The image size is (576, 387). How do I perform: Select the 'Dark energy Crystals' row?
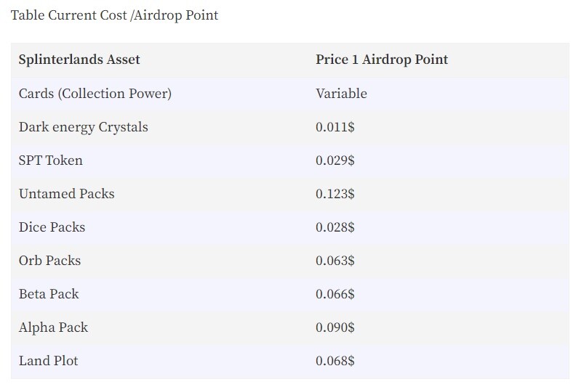pos(290,127)
